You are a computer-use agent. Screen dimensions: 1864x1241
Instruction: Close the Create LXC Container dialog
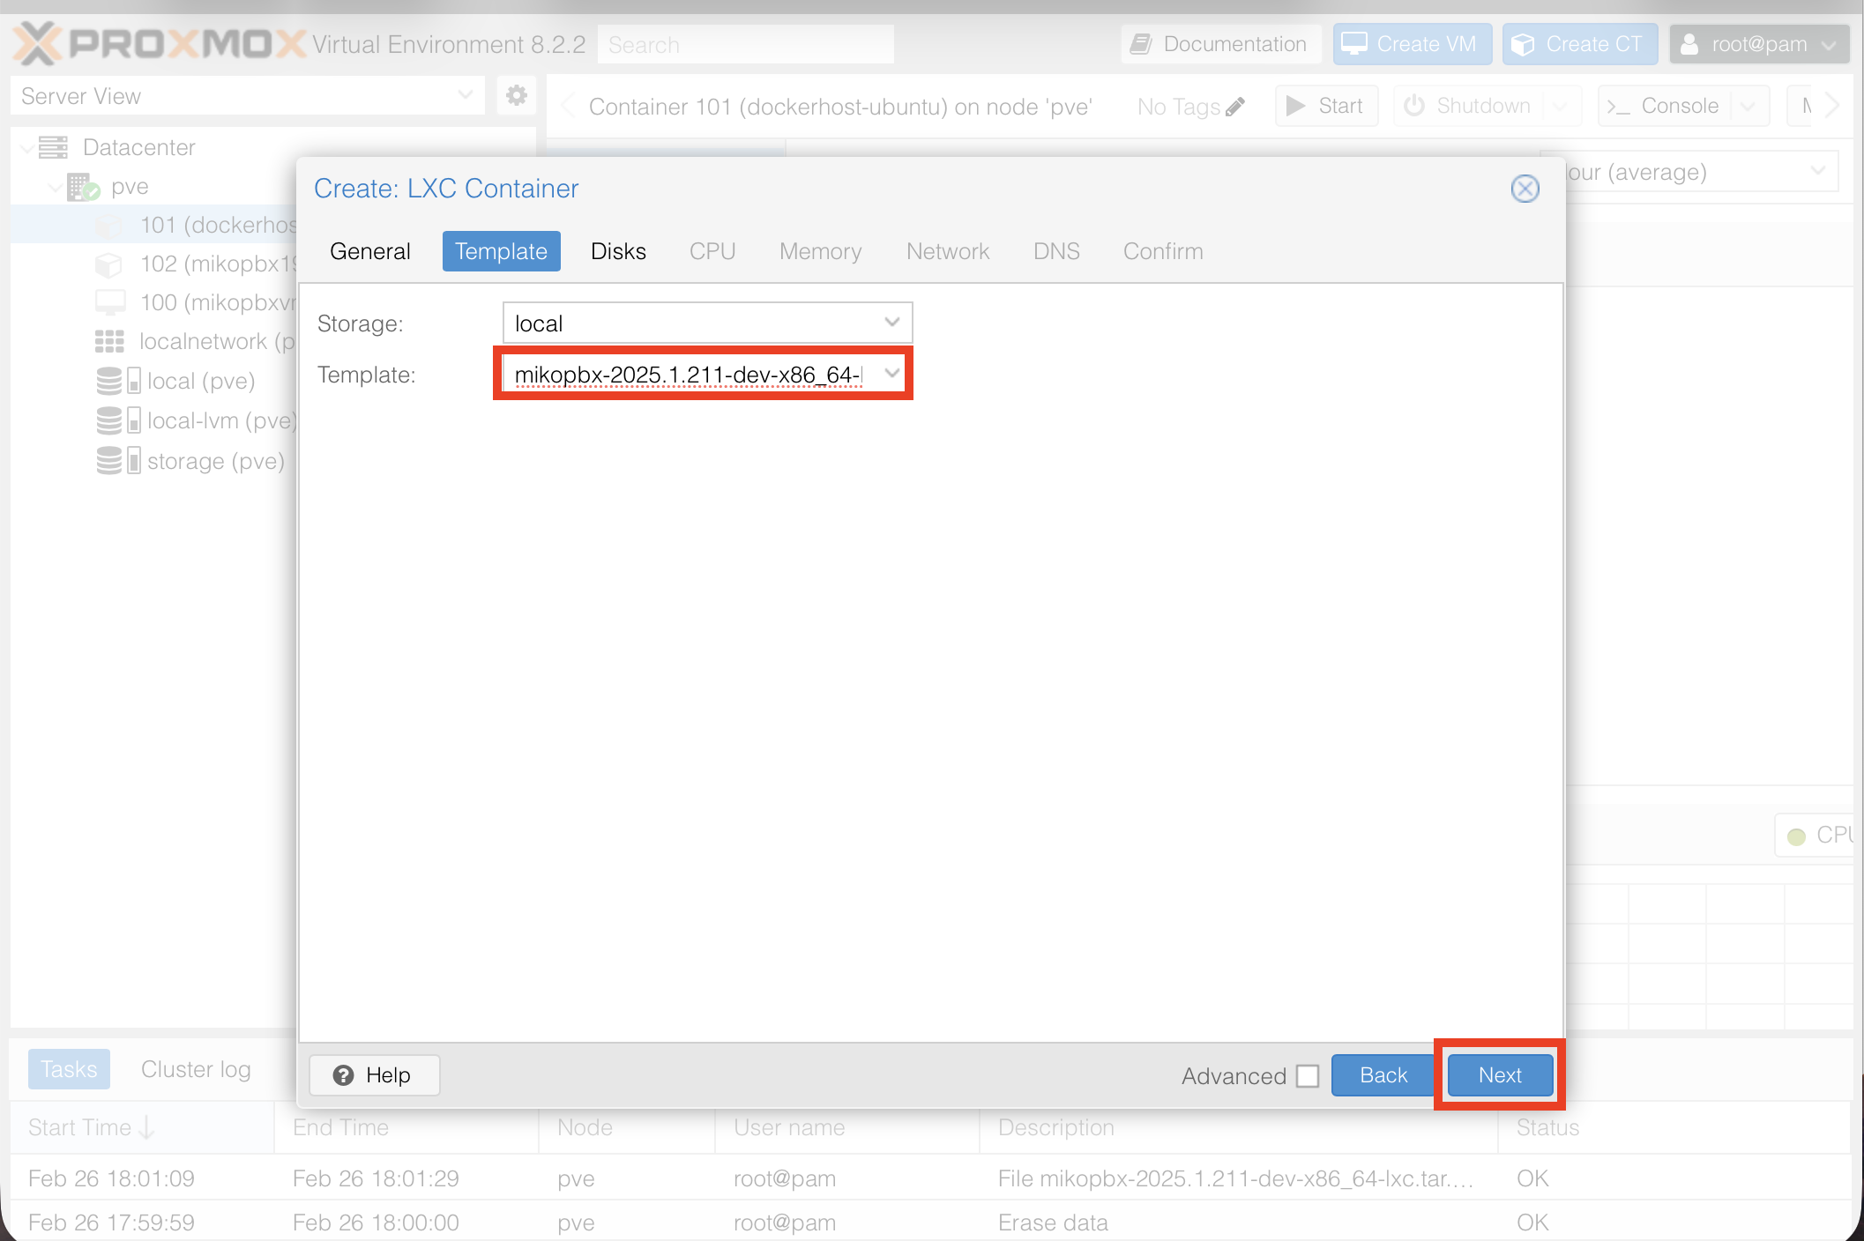coord(1525,189)
